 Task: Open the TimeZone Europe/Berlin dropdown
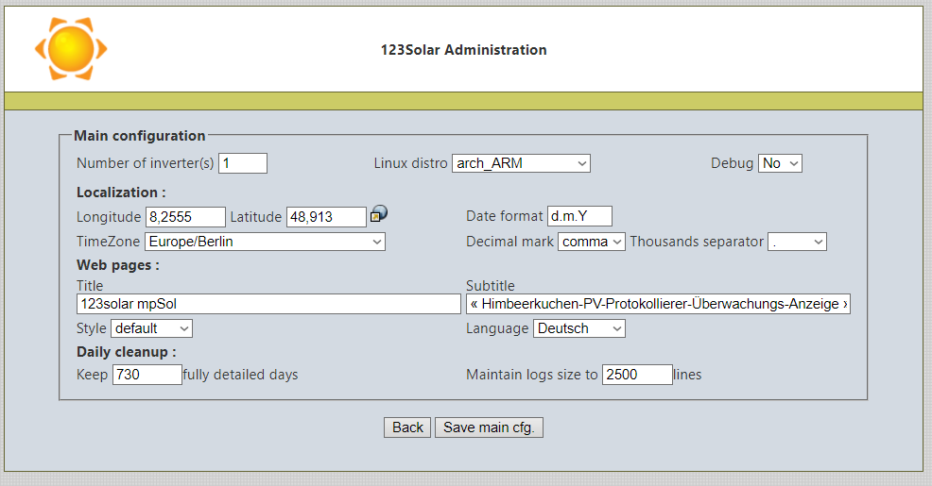coord(265,242)
